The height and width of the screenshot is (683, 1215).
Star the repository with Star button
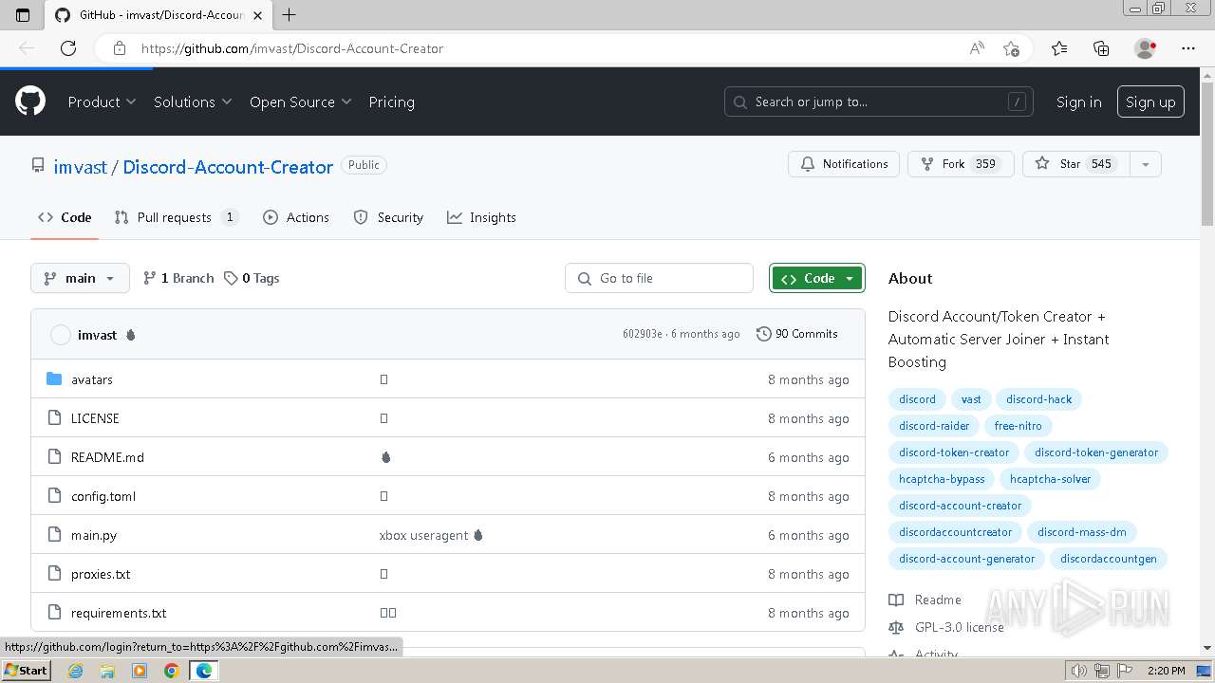click(1076, 164)
